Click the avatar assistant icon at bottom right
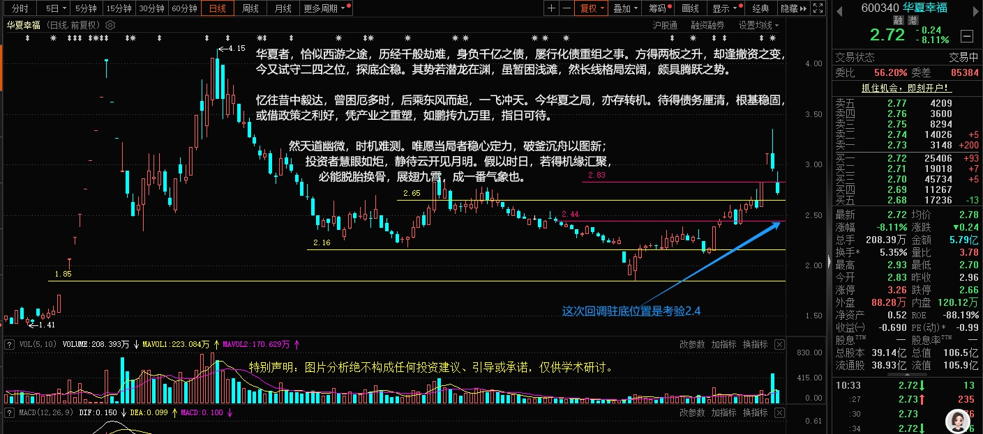The image size is (983, 434). coord(958,421)
